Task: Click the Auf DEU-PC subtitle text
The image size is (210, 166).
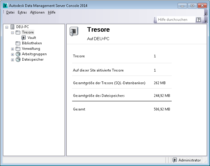Action: coord(98,39)
